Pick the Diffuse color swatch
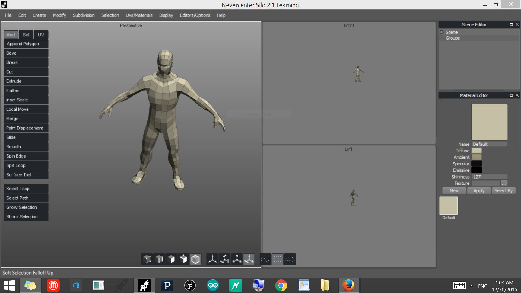This screenshot has width=521, height=293. [476, 151]
